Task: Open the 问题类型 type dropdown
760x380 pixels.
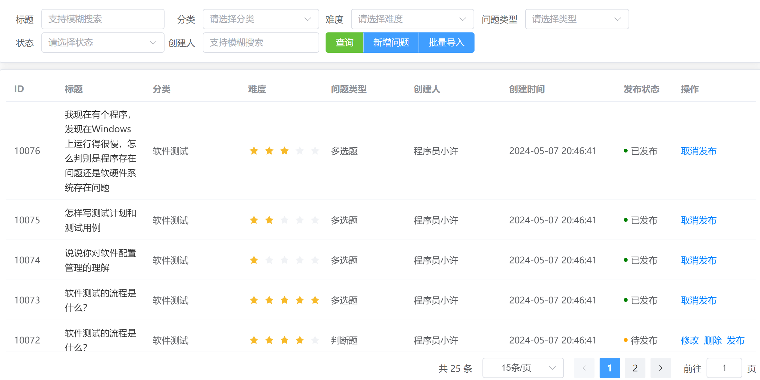Action: [x=577, y=19]
